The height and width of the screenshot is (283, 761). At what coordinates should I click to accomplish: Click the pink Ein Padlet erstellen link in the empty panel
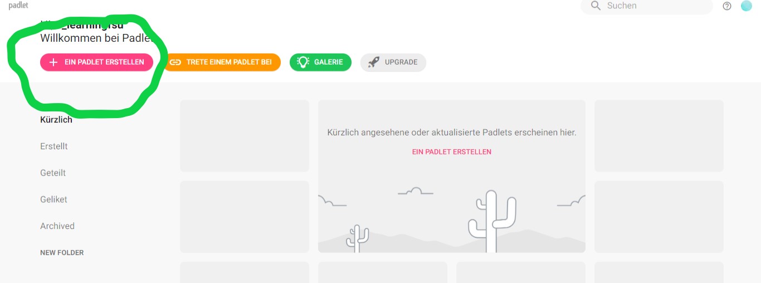(452, 152)
